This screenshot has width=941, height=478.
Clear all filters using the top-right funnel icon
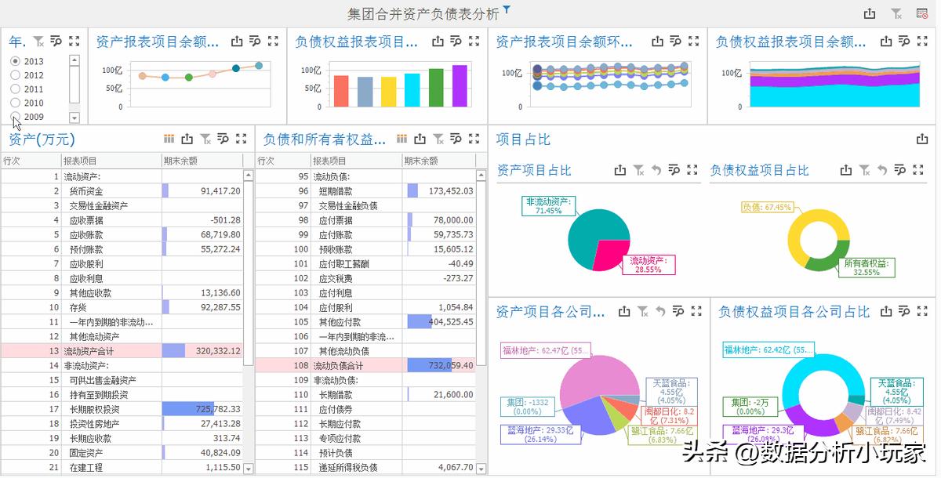(896, 13)
